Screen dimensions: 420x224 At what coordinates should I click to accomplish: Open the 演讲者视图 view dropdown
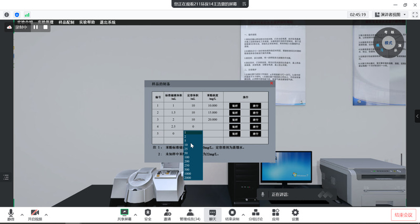[391, 15]
